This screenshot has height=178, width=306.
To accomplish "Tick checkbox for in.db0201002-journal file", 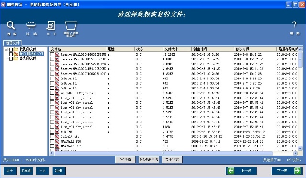I will (x=52, y=93).
